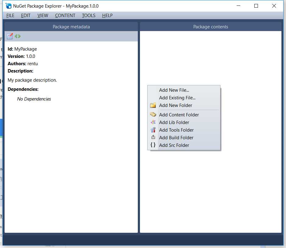This screenshot has height=248, width=286.
Task: Click the Version: 1.0.0 text
Action: point(21,56)
